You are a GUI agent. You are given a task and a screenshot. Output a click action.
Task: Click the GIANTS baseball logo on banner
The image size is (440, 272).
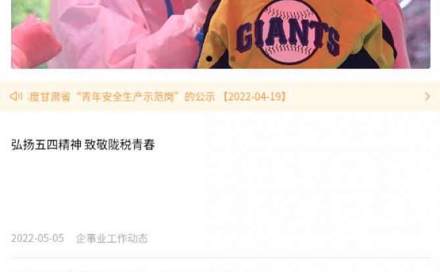288,35
